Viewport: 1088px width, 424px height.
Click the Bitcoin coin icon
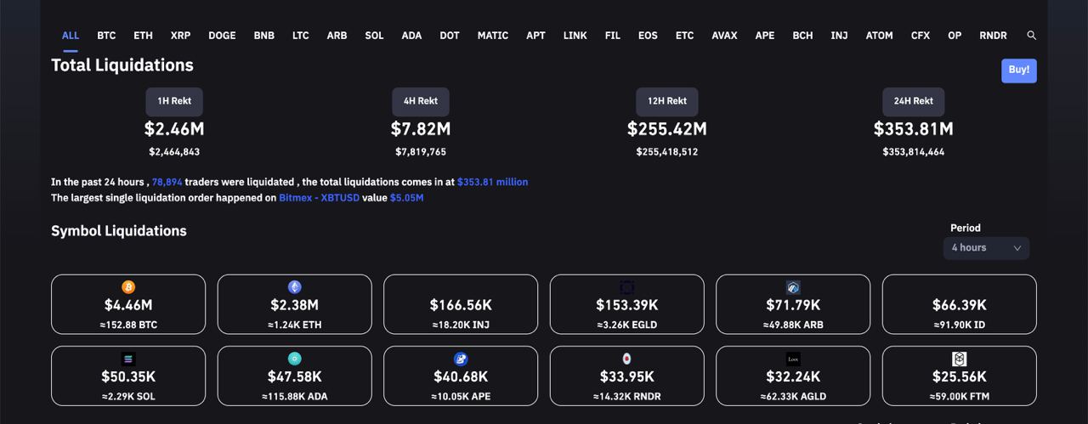[128, 287]
